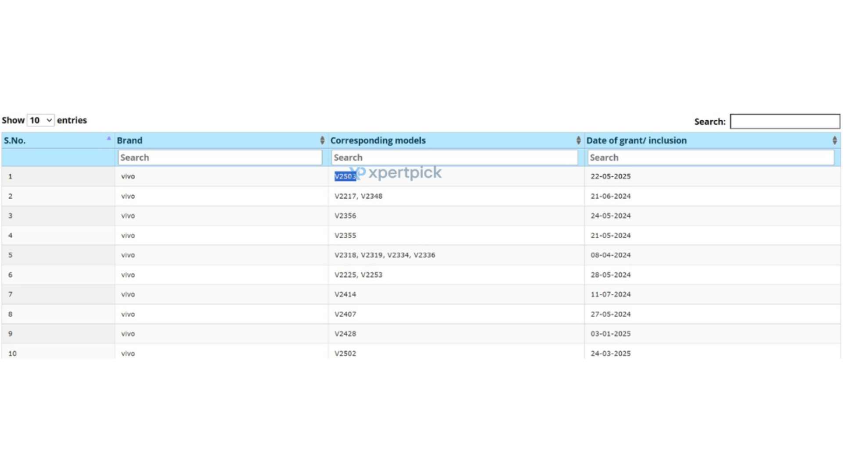The image size is (843, 474).
Task: Click date 03-01-2025
Action: tap(610, 334)
